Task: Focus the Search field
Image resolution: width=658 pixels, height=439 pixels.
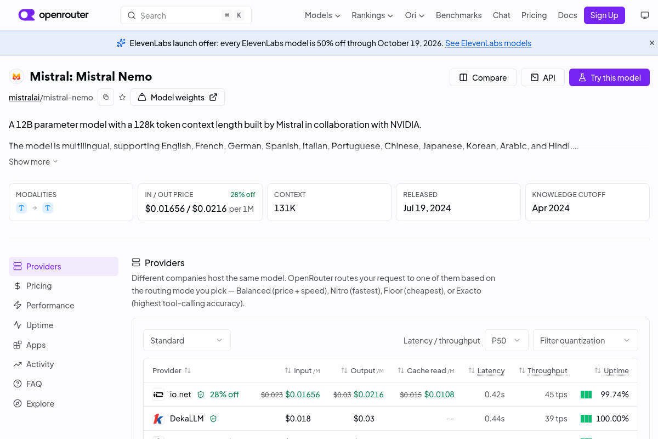Action: tap(186, 15)
